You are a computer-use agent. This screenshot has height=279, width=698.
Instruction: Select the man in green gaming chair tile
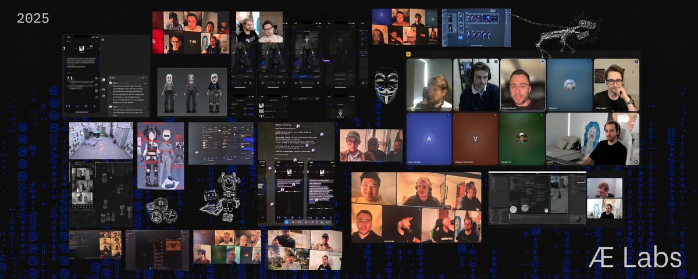tap(438, 226)
